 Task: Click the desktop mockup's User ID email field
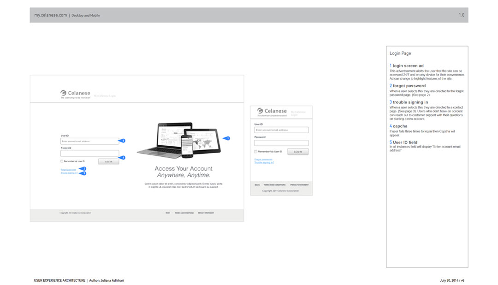(89, 141)
